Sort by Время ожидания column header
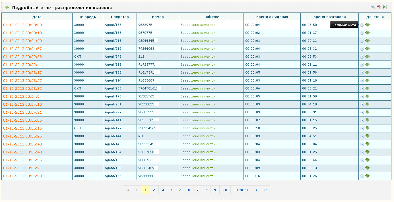 click(x=272, y=17)
